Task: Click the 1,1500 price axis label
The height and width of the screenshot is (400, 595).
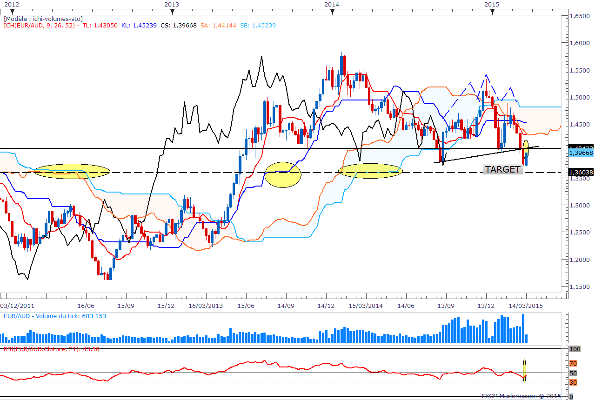Action: pos(581,287)
